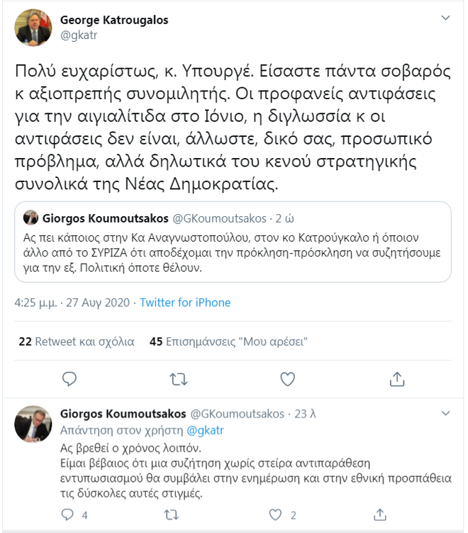Like Koumoutsakos's reply showing 2 likes

coord(276,515)
